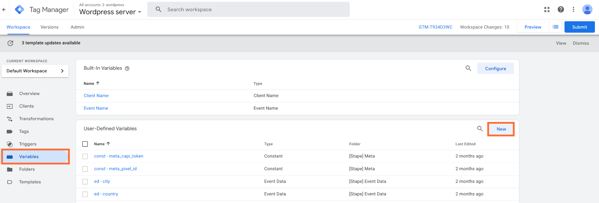Check the const - meta_pixel_id row
Screen dimensions: 599x203
[x=85, y=169]
